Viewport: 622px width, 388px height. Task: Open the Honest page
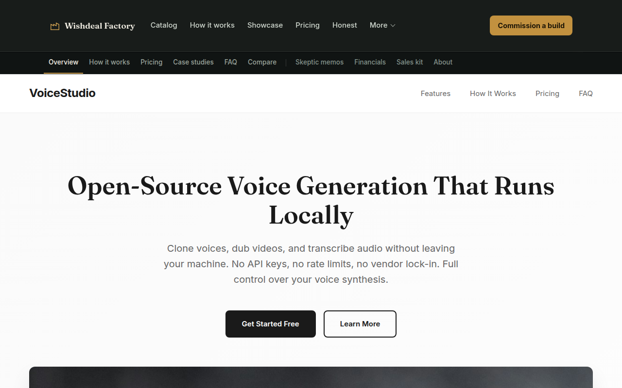(x=345, y=25)
